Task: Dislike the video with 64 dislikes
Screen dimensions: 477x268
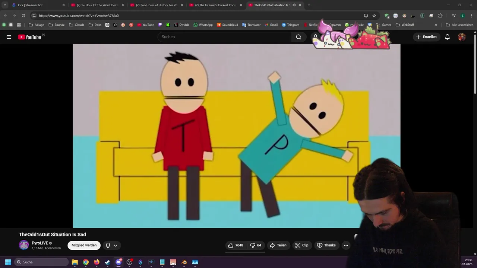Action: (256, 245)
